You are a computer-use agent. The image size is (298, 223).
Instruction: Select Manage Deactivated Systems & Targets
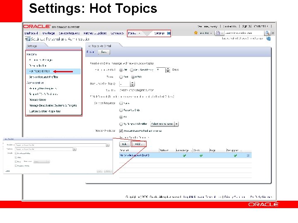tap(53, 106)
